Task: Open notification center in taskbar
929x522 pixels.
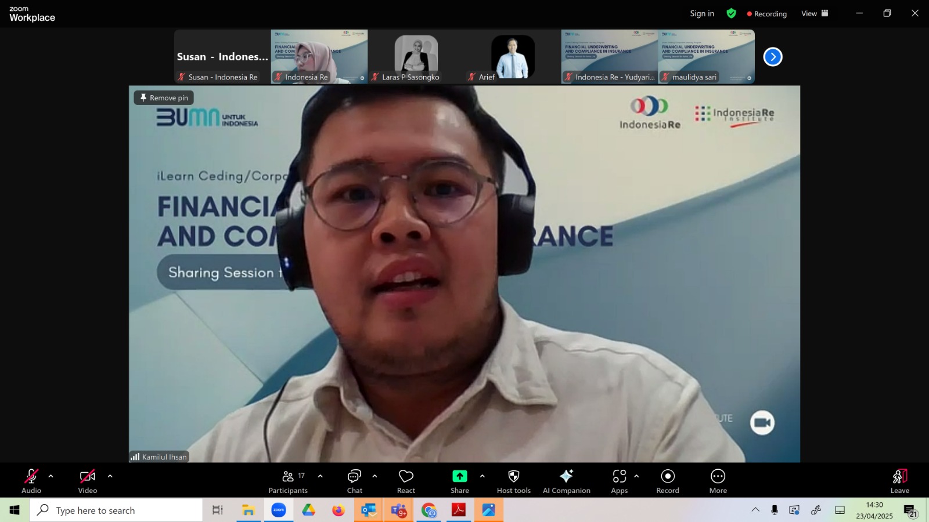Action: click(x=910, y=510)
